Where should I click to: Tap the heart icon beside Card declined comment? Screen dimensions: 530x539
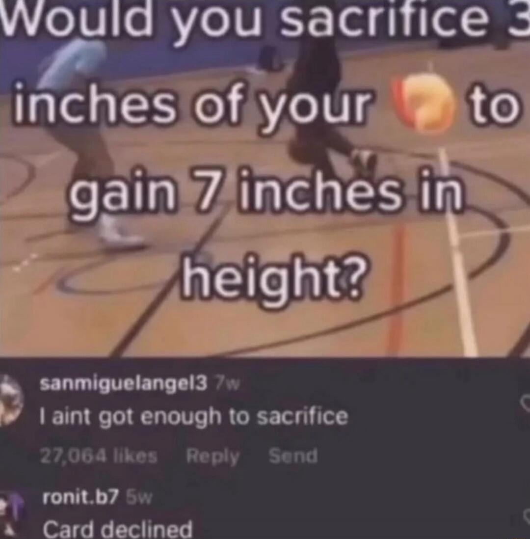[526, 516]
